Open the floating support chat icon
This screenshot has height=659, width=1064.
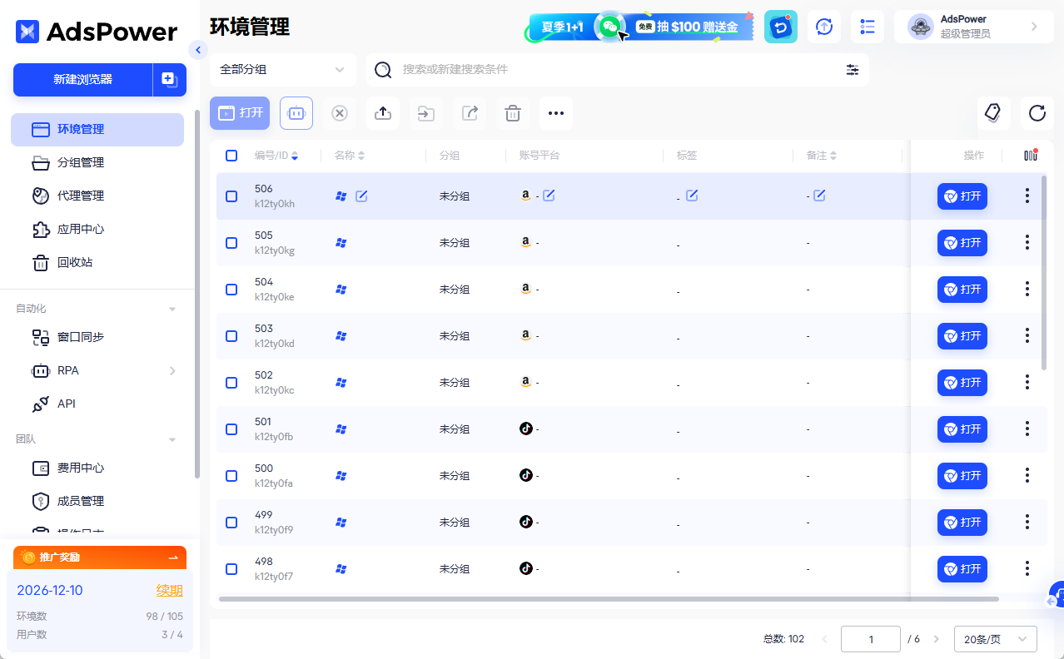click(1057, 597)
